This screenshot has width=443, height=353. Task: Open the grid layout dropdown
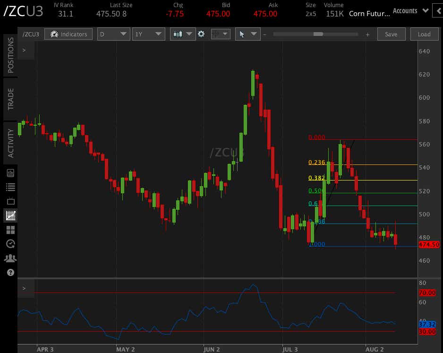[x=221, y=34]
